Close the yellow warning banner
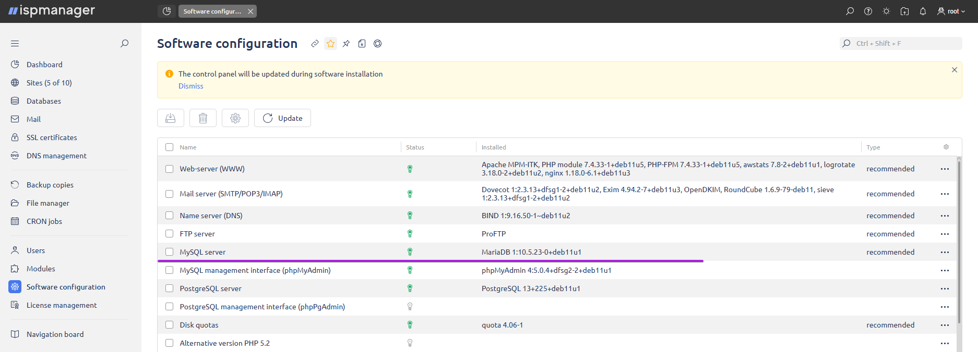 pos(955,70)
